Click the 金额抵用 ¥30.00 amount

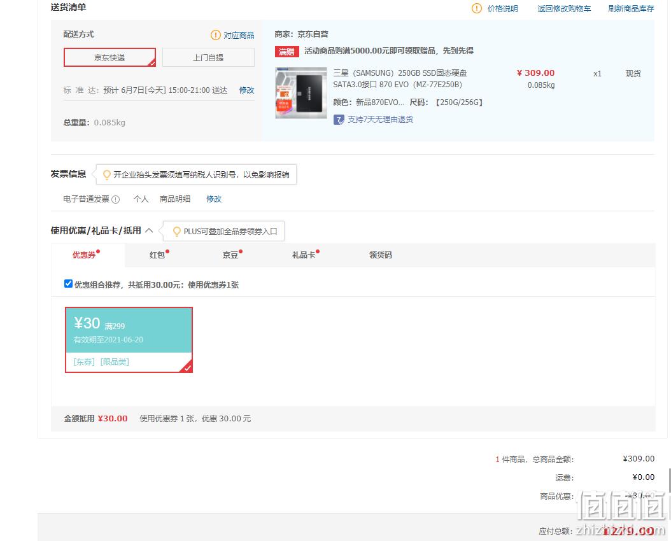pos(113,419)
